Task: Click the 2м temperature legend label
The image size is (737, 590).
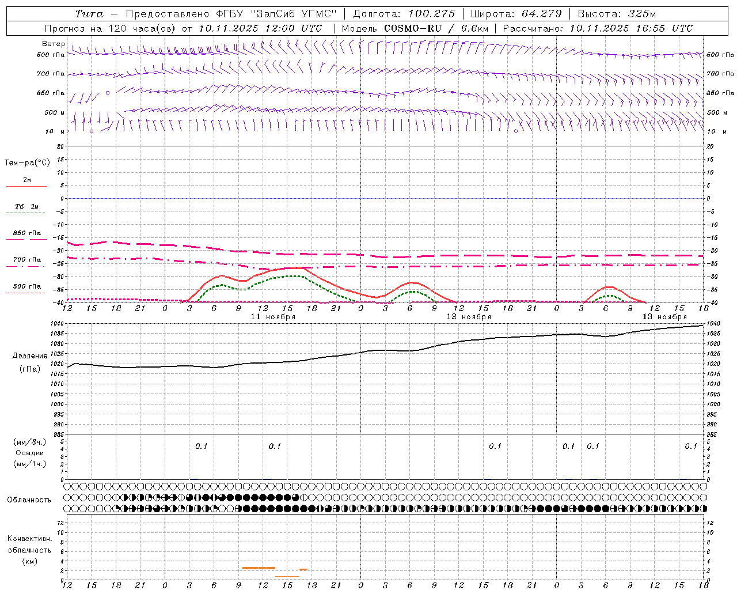Action: pyautogui.click(x=27, y=180)
